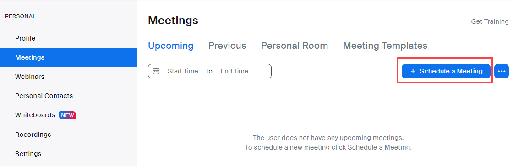Click the End Time date field
Image resolution: width=513 pixels, height=166 pixels.
[x=234, y=71]
